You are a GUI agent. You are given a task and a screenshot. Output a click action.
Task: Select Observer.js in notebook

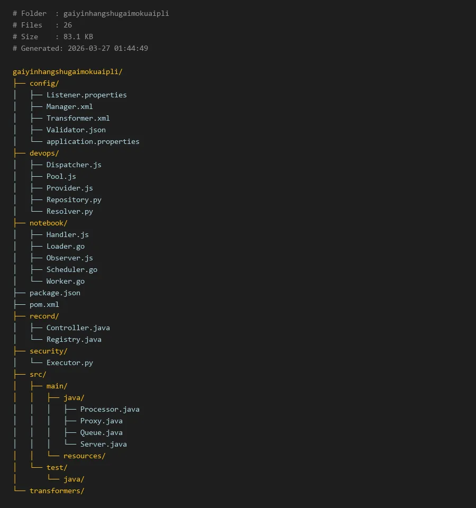69,258
